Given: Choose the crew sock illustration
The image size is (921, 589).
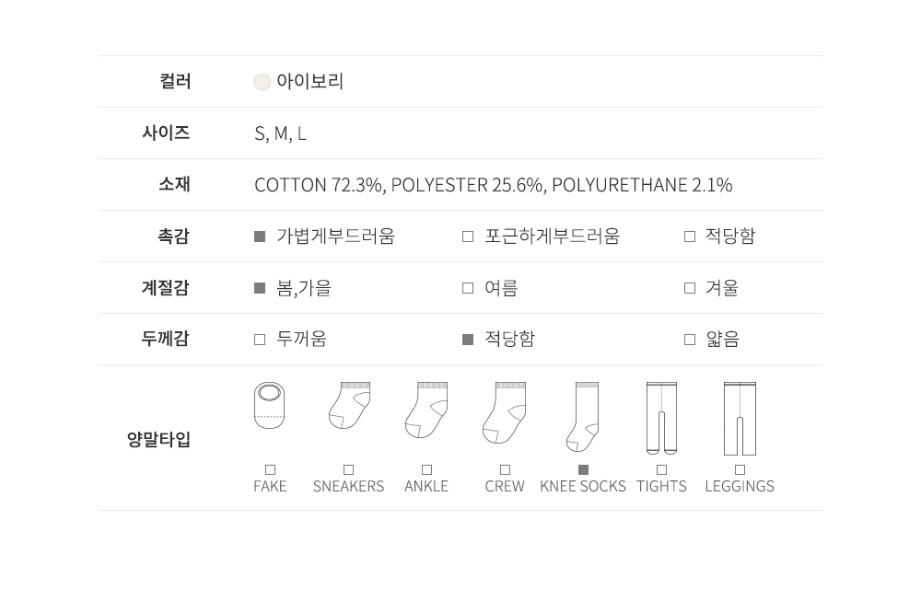Looking at the screenshot, I should pos(504,412).
